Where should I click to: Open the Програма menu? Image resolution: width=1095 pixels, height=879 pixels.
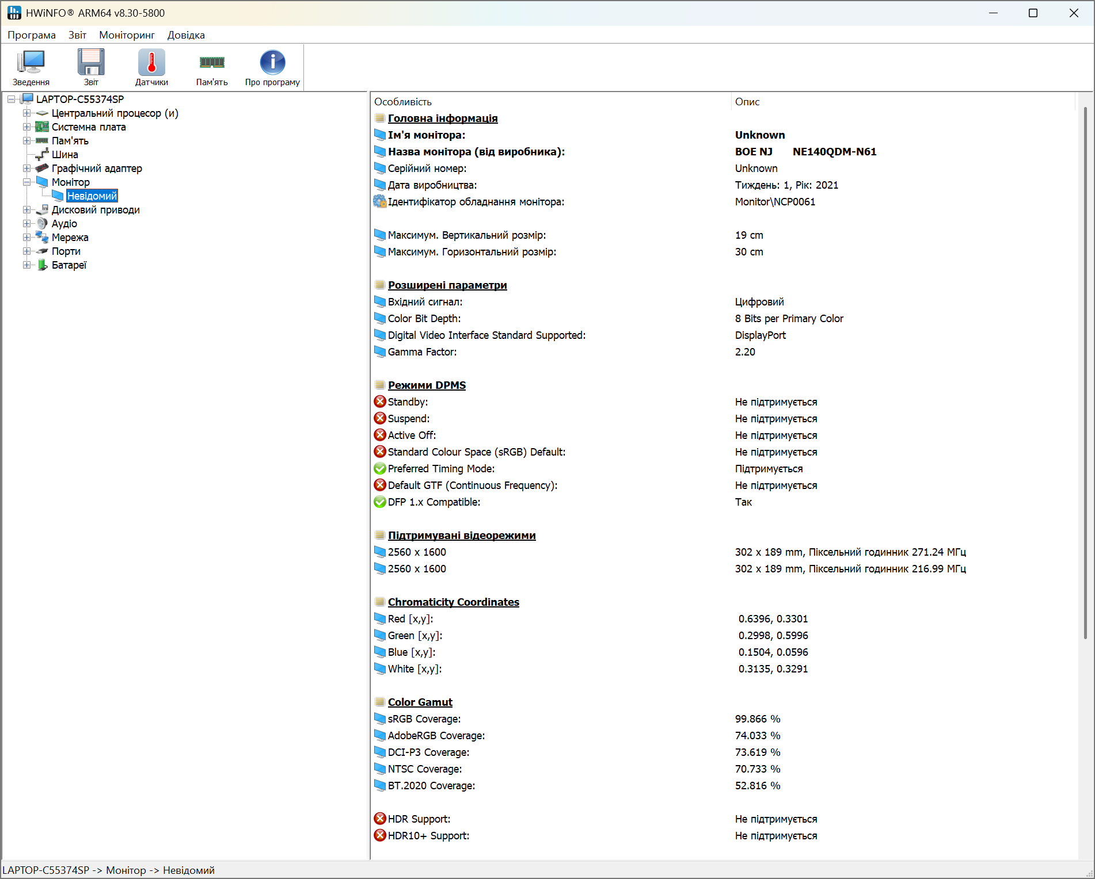pos(32,35)
